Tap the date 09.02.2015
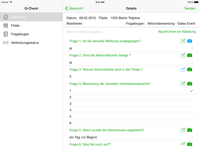200x150 pixels. pyautogui.click(x=88, y=18)
